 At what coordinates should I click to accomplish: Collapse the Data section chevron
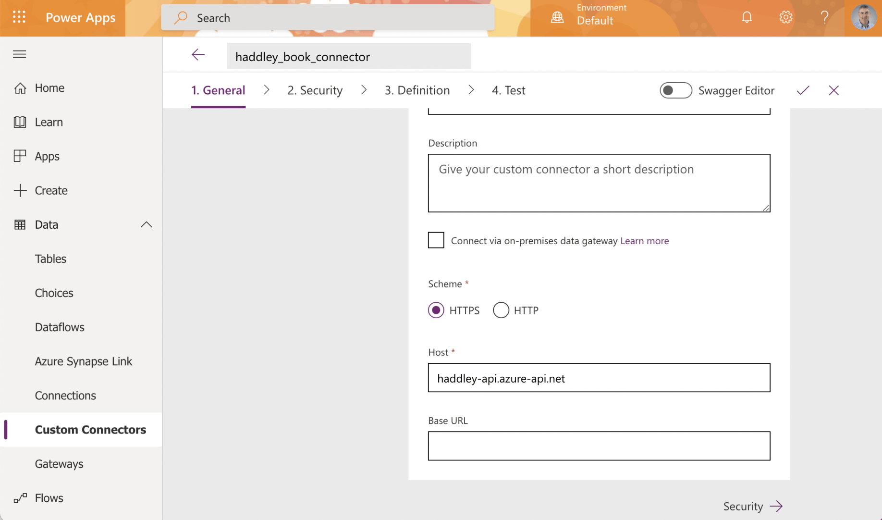point(147,224)
